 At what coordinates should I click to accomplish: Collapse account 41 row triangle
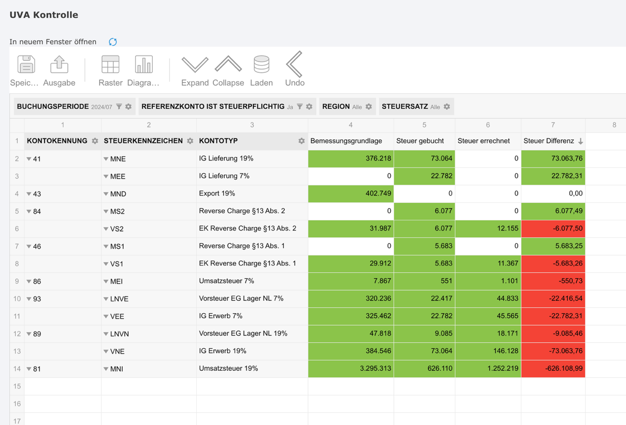click(x=29, y=159)
